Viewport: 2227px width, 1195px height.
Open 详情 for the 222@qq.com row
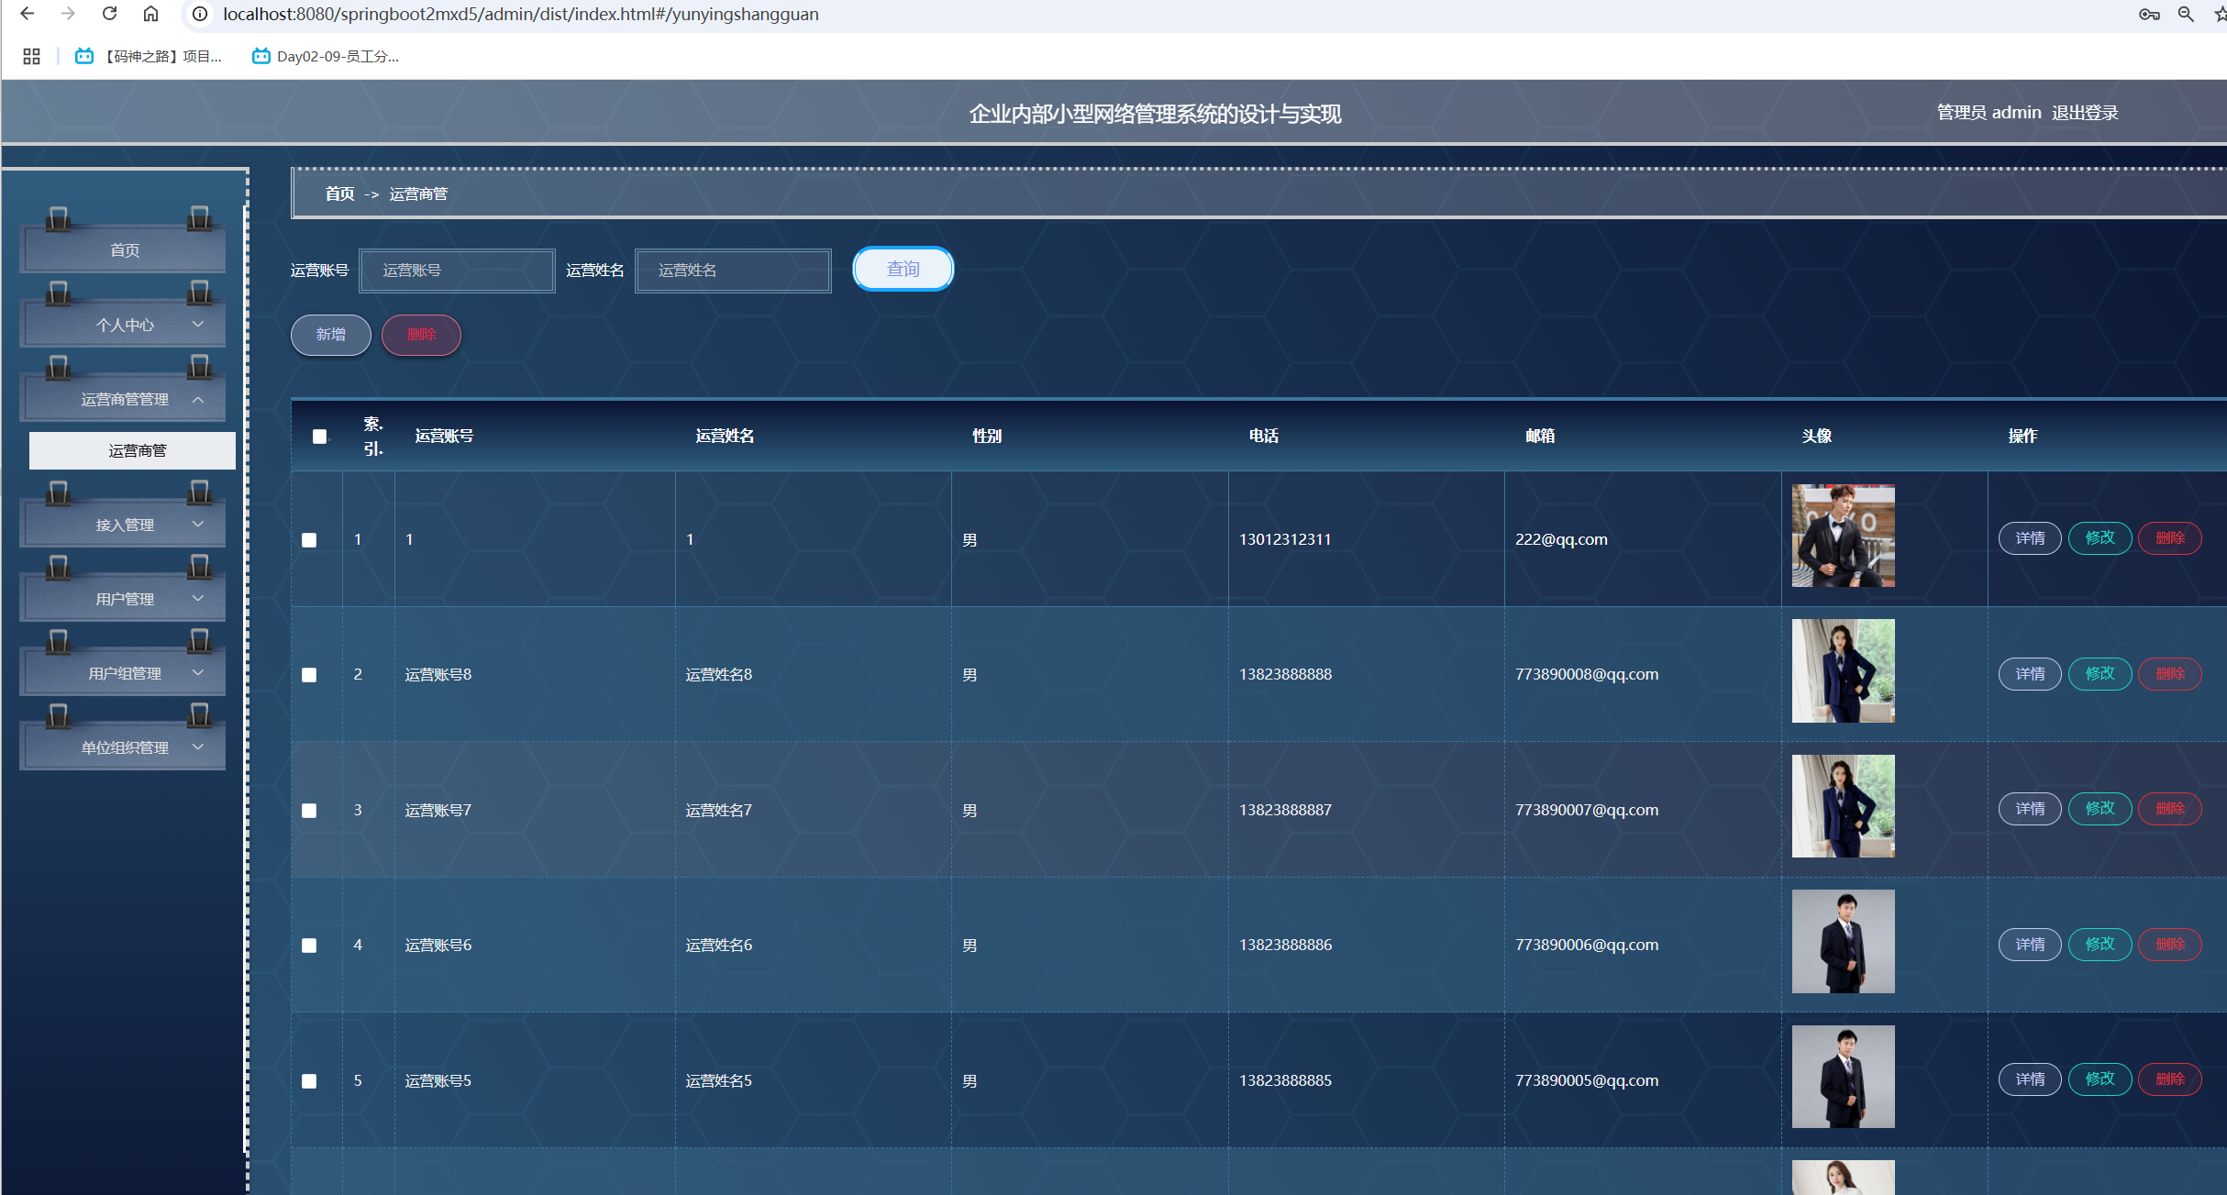[x=2030, y=538]
